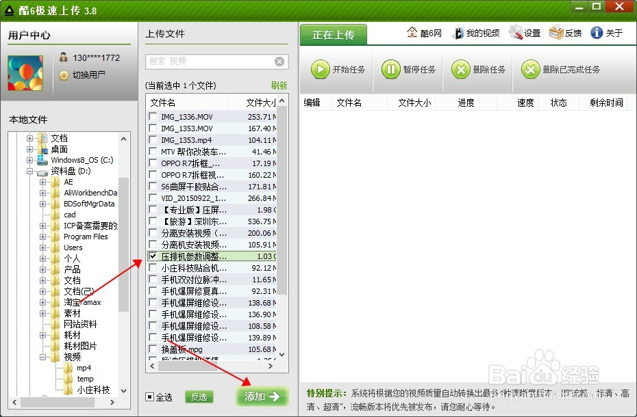Click the user avatar balloon picture
Viewport: 637px width, 417px height.
click(25, 73)
